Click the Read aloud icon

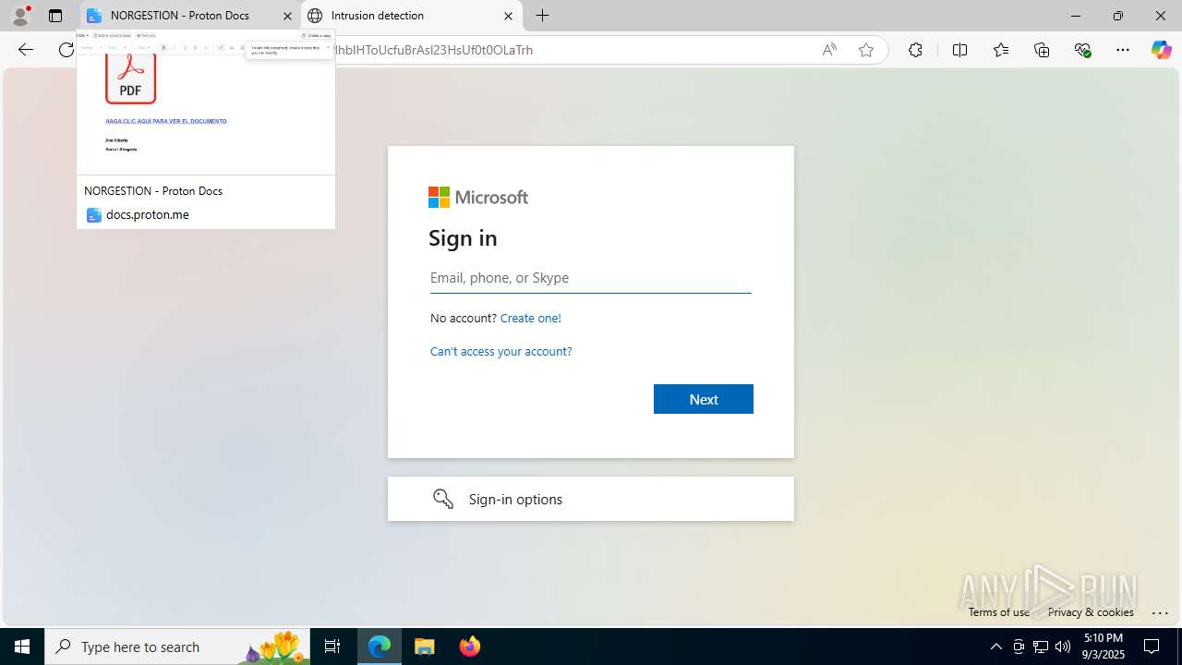[829, 50]
